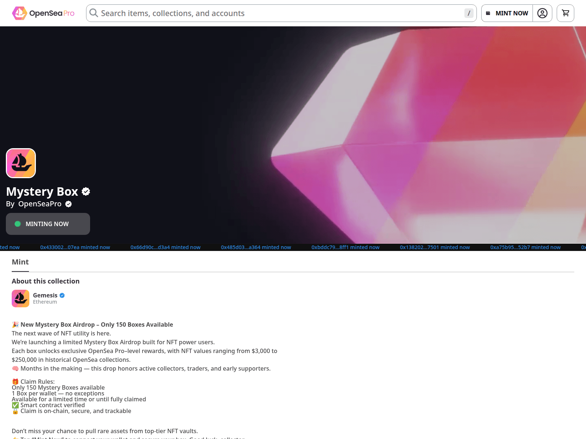Screen dimensions: 586x439
Task: Click the 'Available for a limited time' line
Action: pyautogui.click(x=79, y=399)
